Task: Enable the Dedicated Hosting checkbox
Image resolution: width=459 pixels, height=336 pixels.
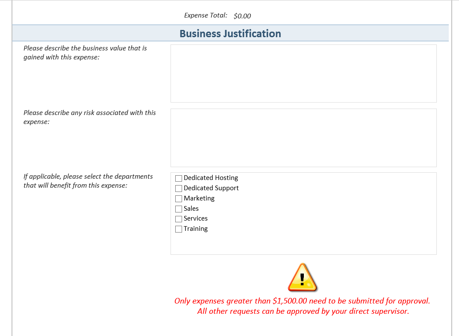Action: tap(179, 178)
